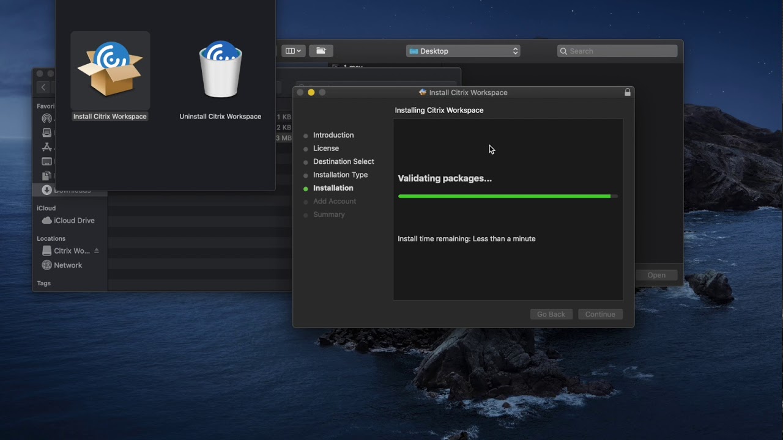This screenshot has width=783, height=440.
Task: Click the Continue button in the installer
Action: pyautogui.click(x=600, y=314)
